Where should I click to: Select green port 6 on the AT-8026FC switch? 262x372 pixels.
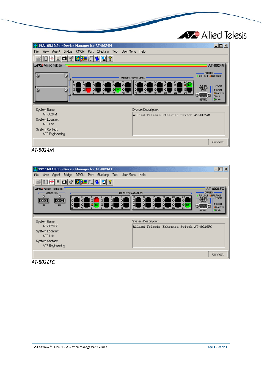coord(97,205)
